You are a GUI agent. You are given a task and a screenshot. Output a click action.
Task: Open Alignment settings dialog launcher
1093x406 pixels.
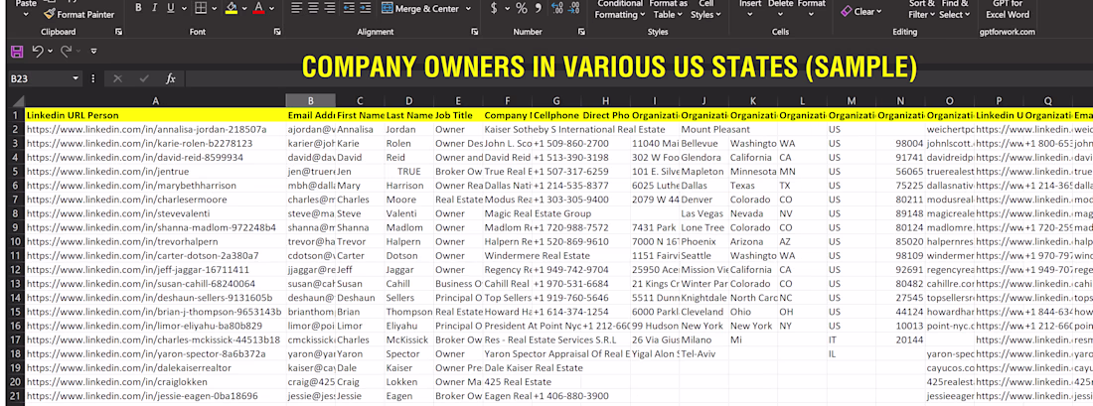(x=475, y=32)
